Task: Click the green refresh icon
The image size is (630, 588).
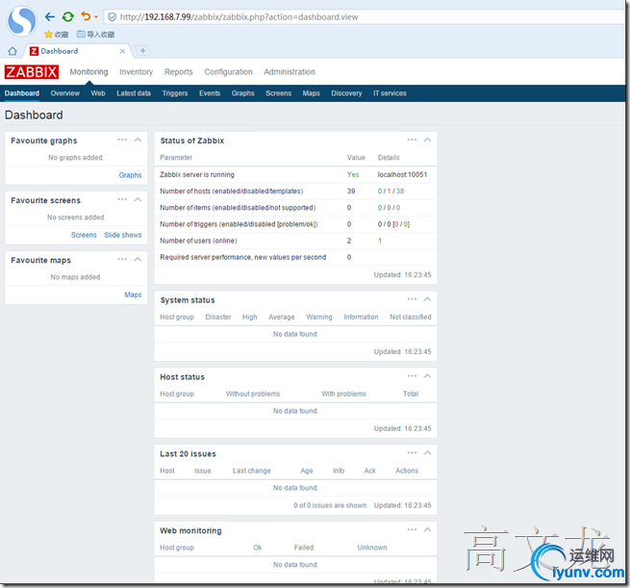Action: (x=68, y=17)
